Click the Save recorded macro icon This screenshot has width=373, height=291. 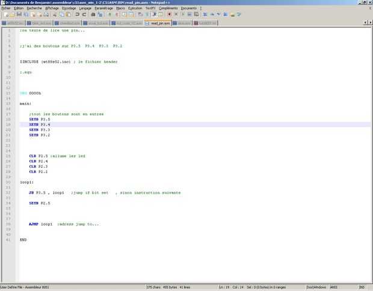click(196, 14)
